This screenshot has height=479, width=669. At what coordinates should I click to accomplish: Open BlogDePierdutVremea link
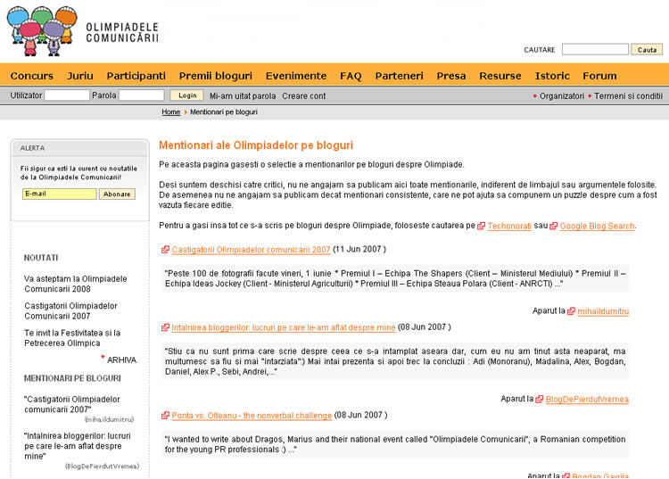click(x=587, y=400)
